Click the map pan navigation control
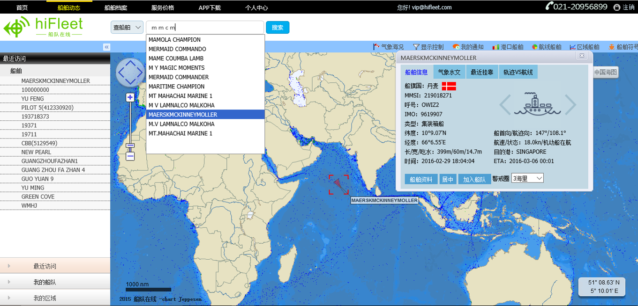Viewport: 638px width, 306px height. coord(130,73)
